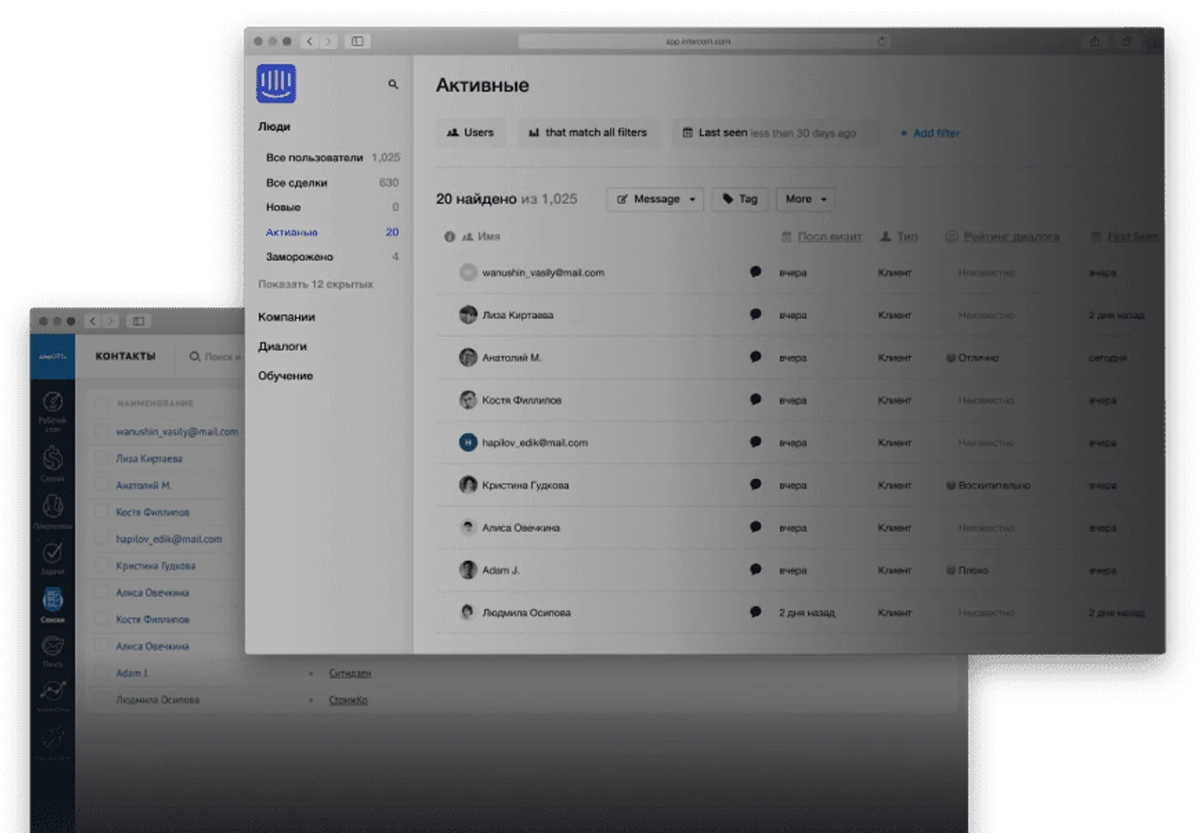1204x833 pixels.
Task: Click the Intercom logo icon
Action: [276, 84]
